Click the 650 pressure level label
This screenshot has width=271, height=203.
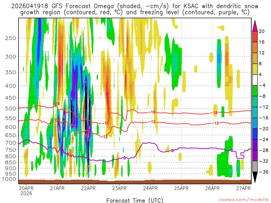[11, 135]
